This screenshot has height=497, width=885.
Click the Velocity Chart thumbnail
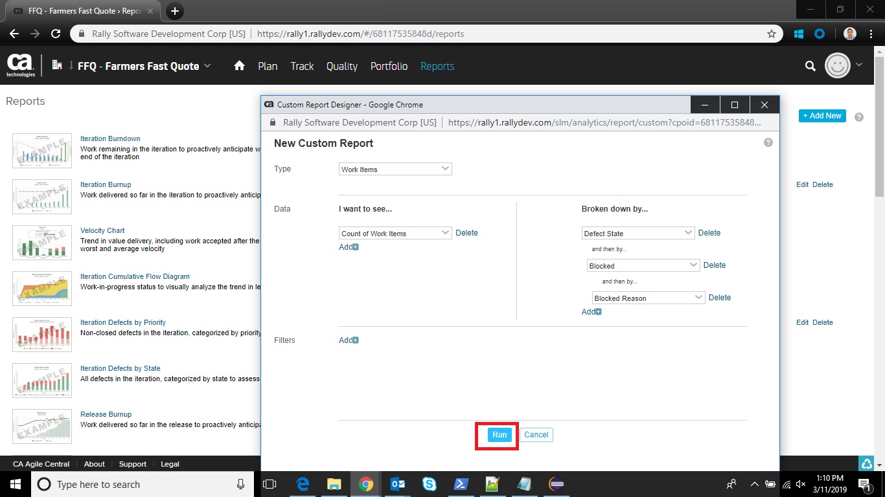42,242
